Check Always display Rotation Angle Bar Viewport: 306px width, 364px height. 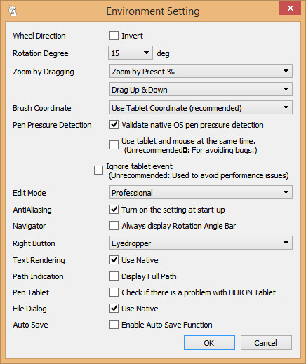(114, 226)
